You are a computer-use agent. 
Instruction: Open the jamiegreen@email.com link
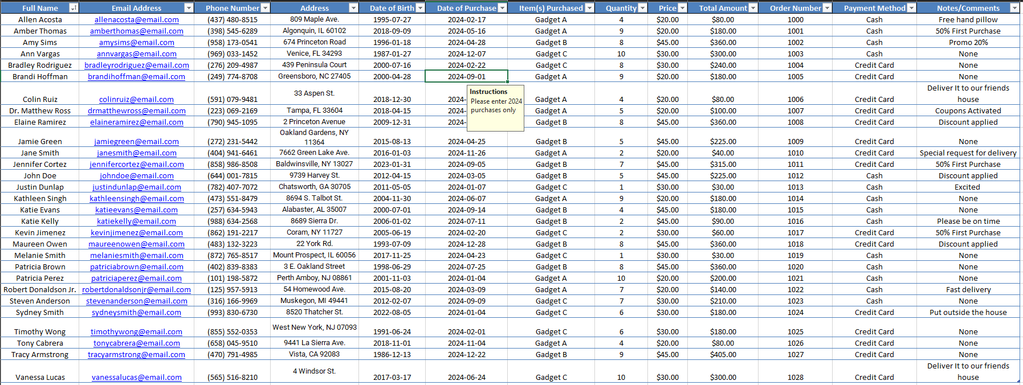137,141
